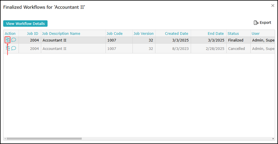
Task: Select Job Code 1007 in Finalized row
Action: click(x=119, y=40)
